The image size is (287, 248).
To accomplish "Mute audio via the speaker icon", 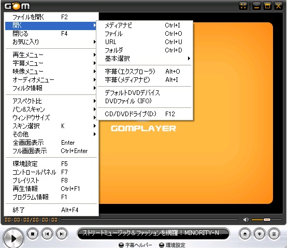I will click(x=246, y=219).
